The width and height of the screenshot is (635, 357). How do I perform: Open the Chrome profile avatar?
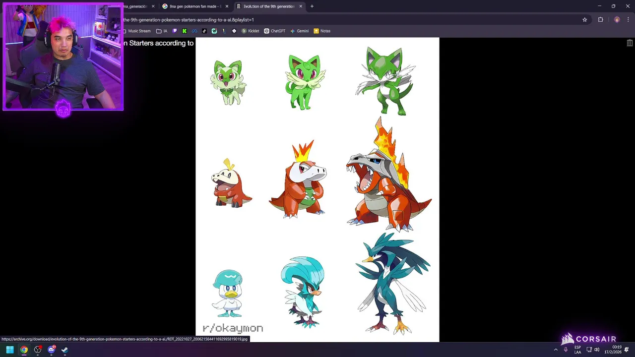(617, 20)
